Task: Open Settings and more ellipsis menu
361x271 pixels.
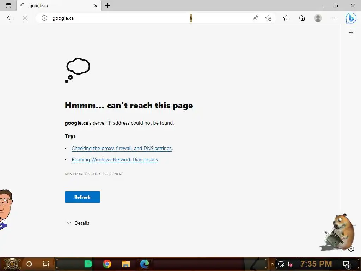Action: 334,18
